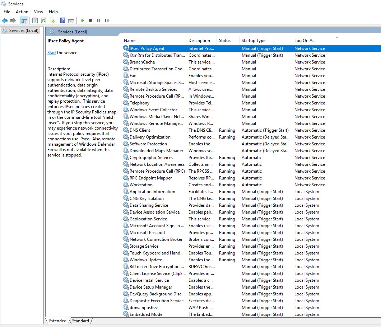Image resolution: width=381 pixels, height=327 pixels.
Task: Click the Start link to start the service
Action: [51, 53]
